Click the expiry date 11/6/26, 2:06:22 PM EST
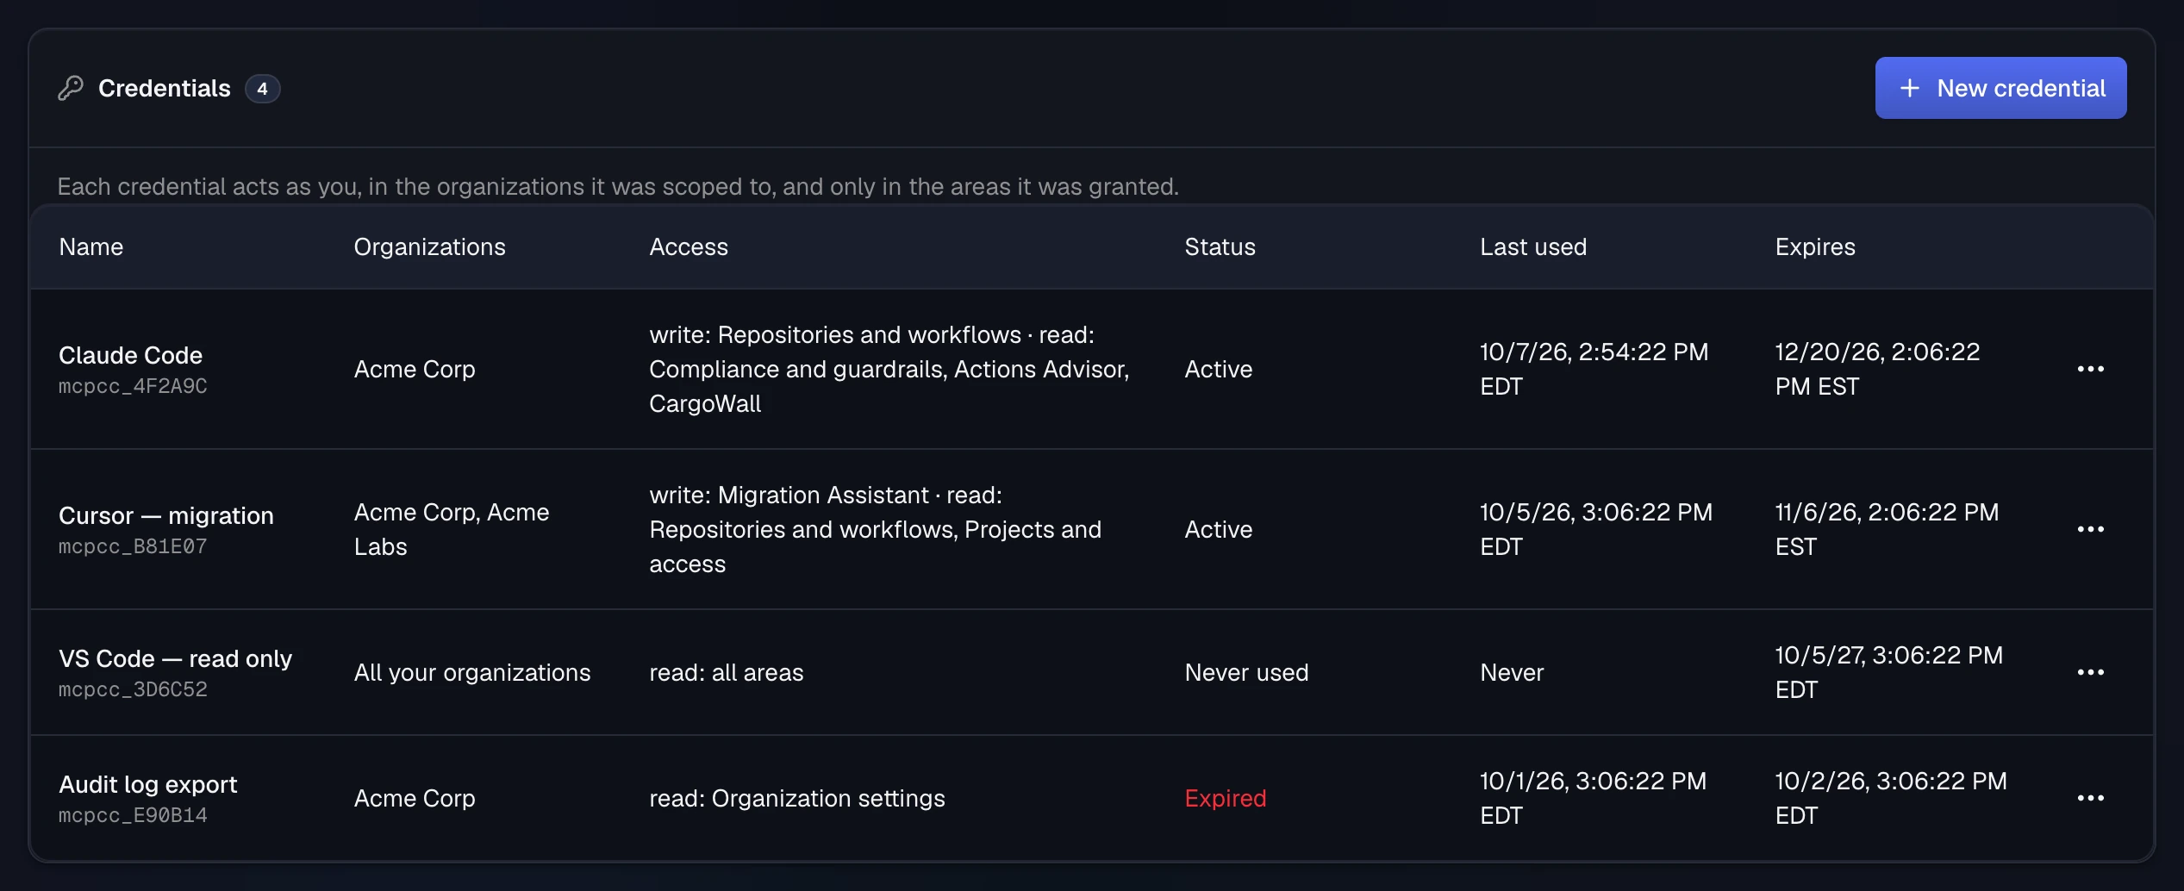The width and height of the screenshot is (2184, 891). point(1887,529)
